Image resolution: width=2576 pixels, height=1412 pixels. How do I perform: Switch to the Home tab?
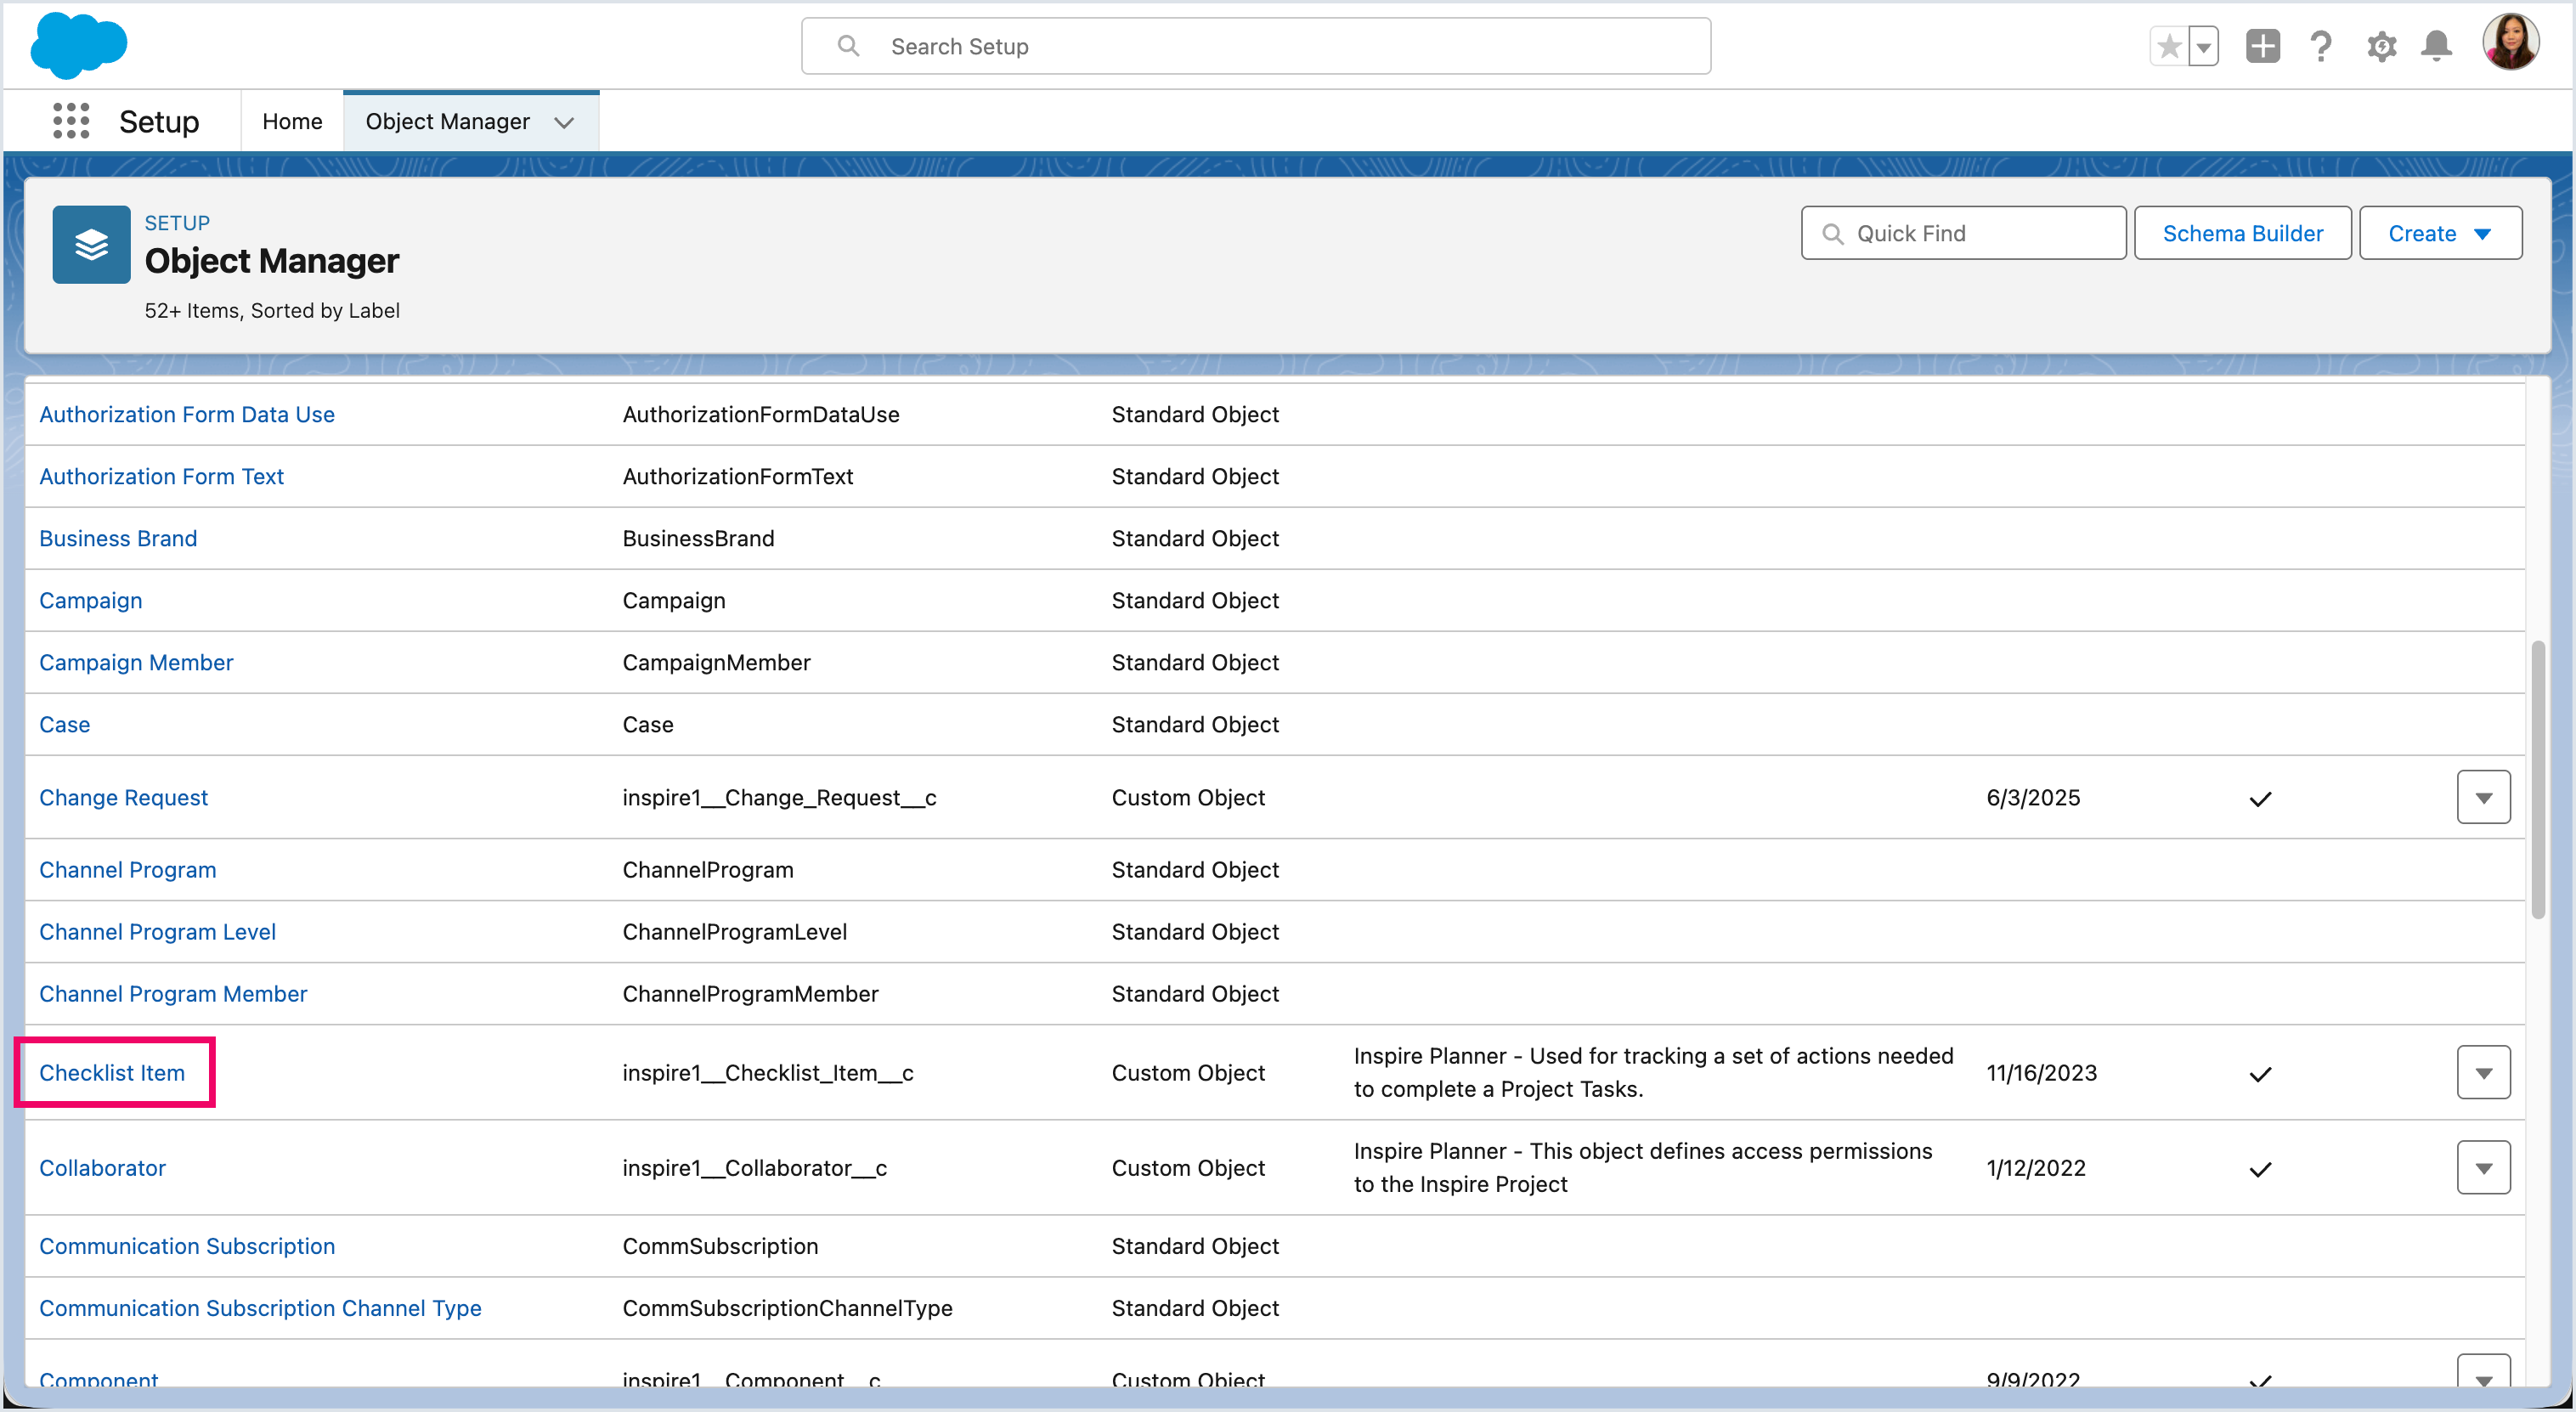[292, 121]
